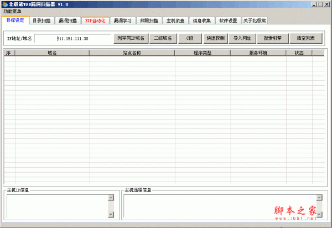Run 快速探测 quick detection
Image resolution: width=332 pixels, height=228 pixels.
pos(215,38)
